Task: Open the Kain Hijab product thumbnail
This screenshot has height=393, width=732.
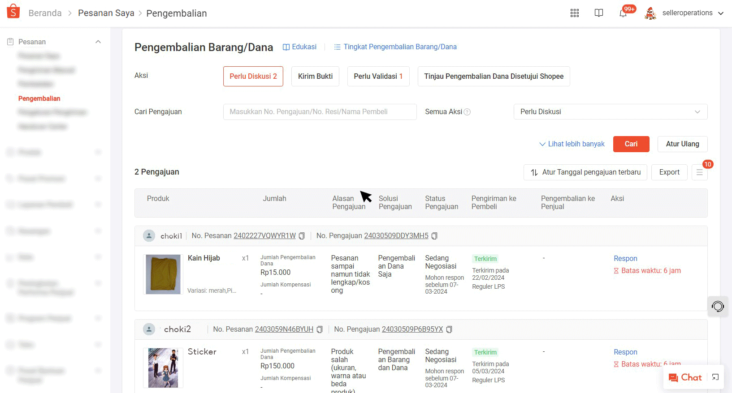Action: coord(163,274)
